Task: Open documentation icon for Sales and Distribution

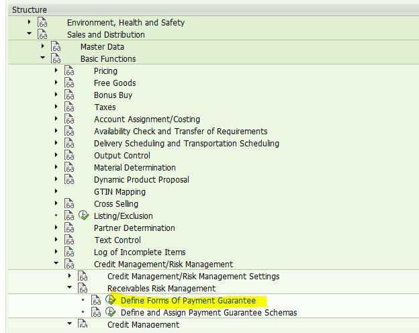Action: tap(42, 34)
